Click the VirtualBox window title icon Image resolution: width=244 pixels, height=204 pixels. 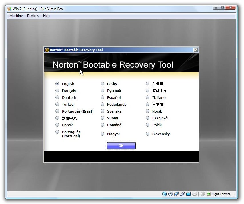pos(9,9)
